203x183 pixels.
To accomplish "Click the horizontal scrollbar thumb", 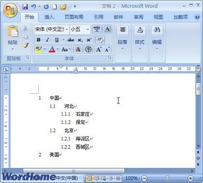I will tap(74, 171).
